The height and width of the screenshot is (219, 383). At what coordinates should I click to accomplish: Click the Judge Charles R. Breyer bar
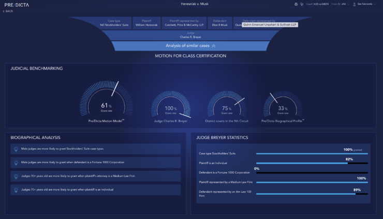(190, 36)
